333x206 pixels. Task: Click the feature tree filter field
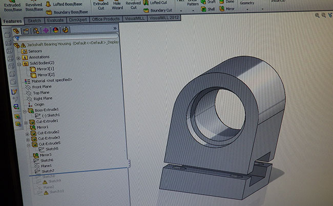pos(66,37)
